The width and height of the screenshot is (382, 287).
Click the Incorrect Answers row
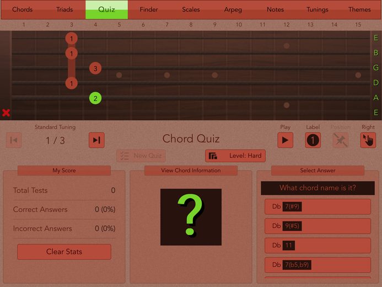tap(64, 228)
